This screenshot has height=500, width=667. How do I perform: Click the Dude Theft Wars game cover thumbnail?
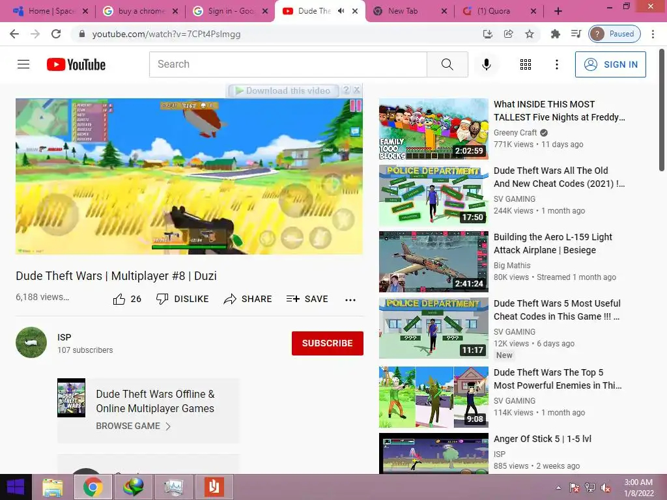click(71, 398)
